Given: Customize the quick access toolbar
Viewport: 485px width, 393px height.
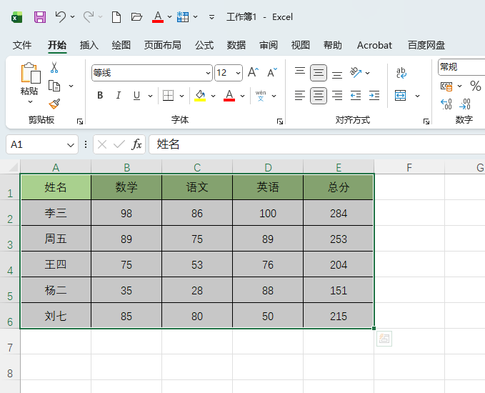Looking at the screenshot, I should pos(211,17).
